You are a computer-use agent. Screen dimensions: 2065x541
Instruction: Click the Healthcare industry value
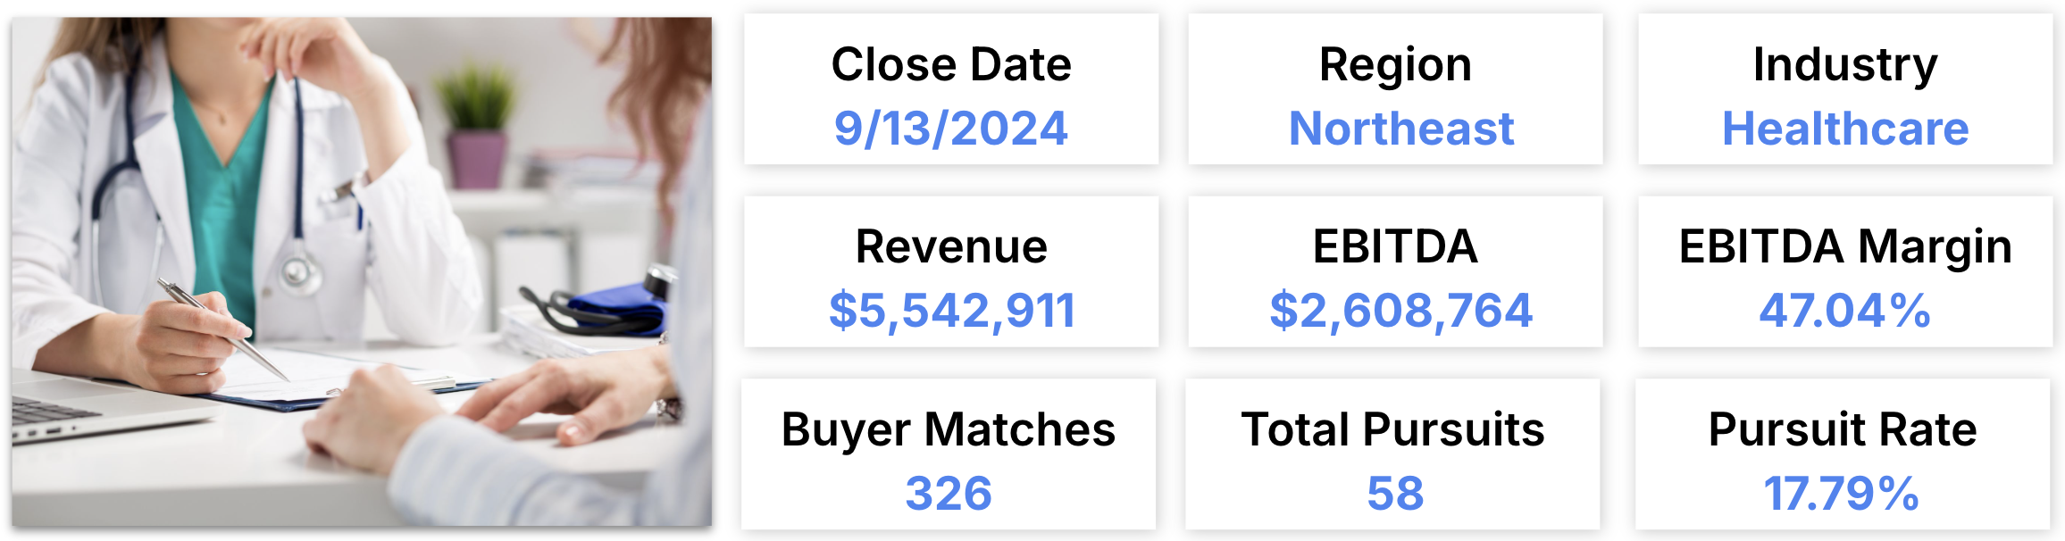click(x=1845, y=129)
